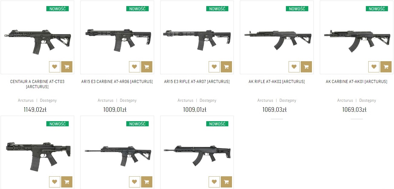Click Arcturus brand under Centaur A Carbine
Image resolution: width=394 pixels, height=189 pixels.
coord(26,101)
